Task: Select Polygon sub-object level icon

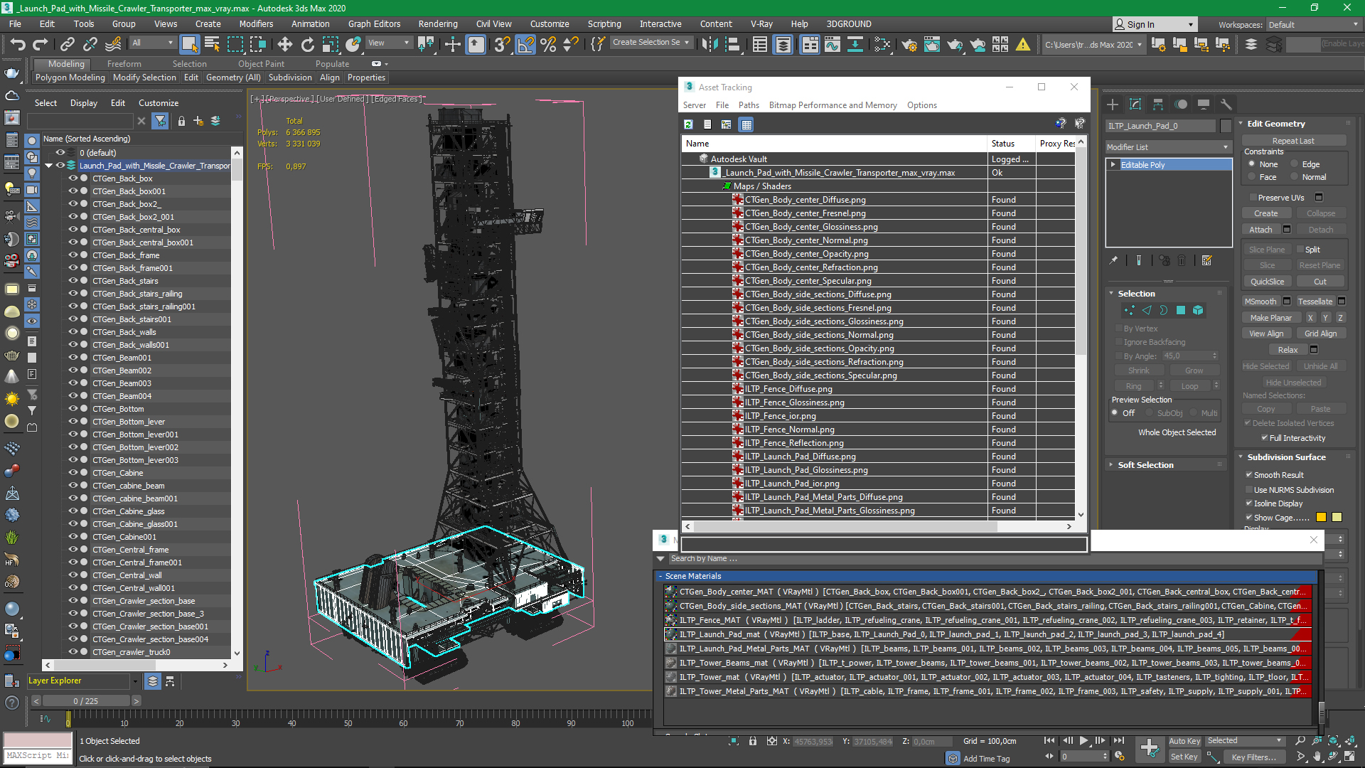Action: (x=1181, y=310)
